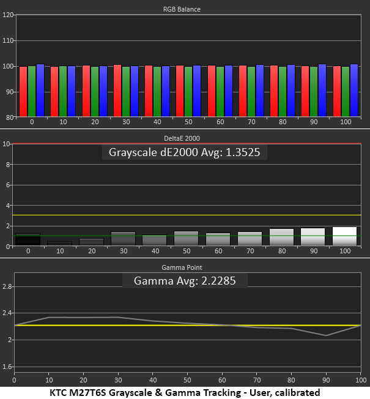The height and width of the screenshot is (399, 370).
Task: Click the Gamma Avg 2.2285 label
Action: click(185, 281)
